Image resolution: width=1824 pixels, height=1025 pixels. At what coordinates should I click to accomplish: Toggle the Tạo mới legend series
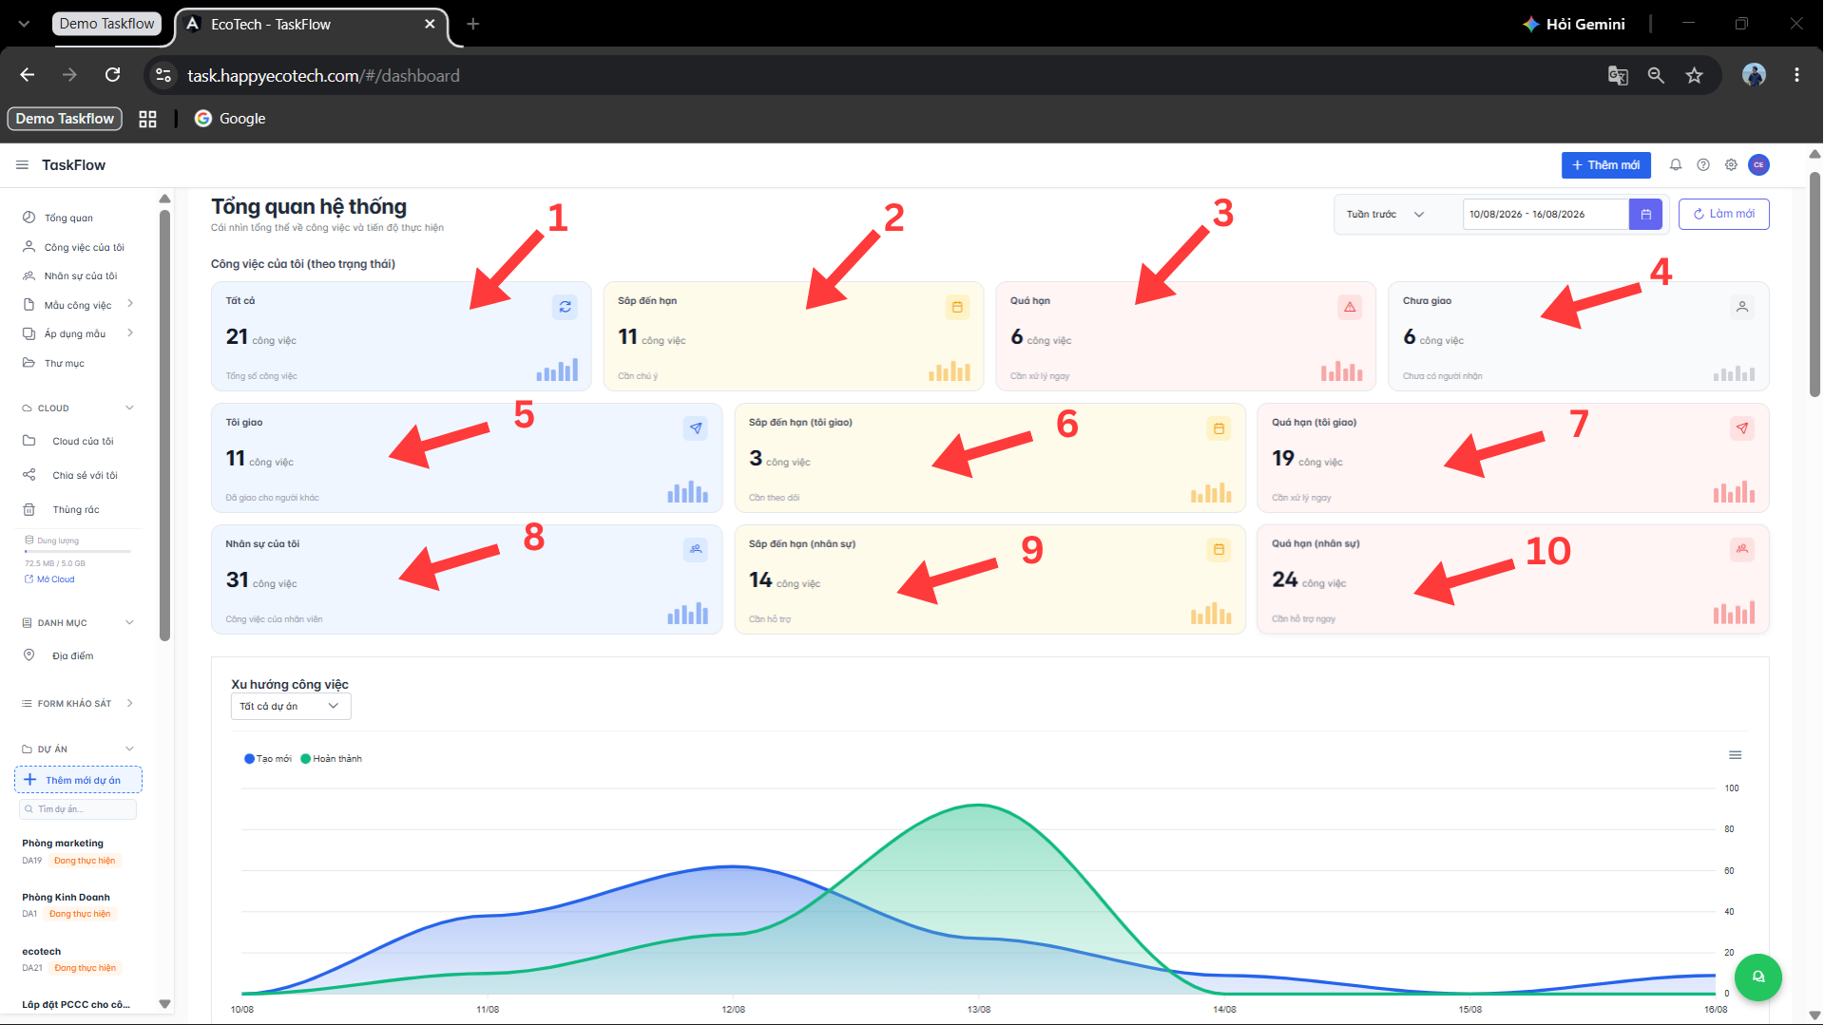268,759
